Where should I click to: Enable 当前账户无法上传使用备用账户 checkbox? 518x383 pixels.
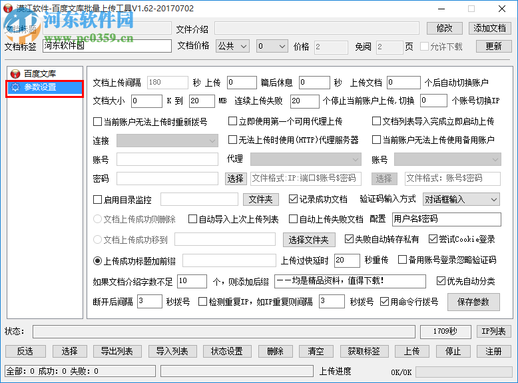[x=376, y=140]
